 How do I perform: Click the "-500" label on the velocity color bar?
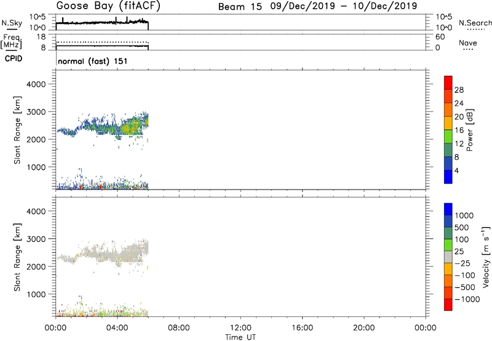465,287
